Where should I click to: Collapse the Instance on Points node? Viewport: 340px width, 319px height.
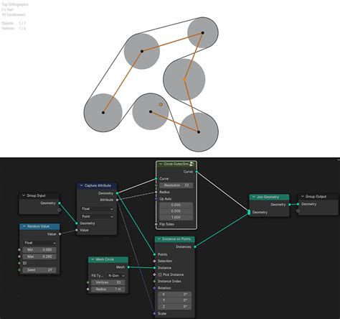click(159, 239)
